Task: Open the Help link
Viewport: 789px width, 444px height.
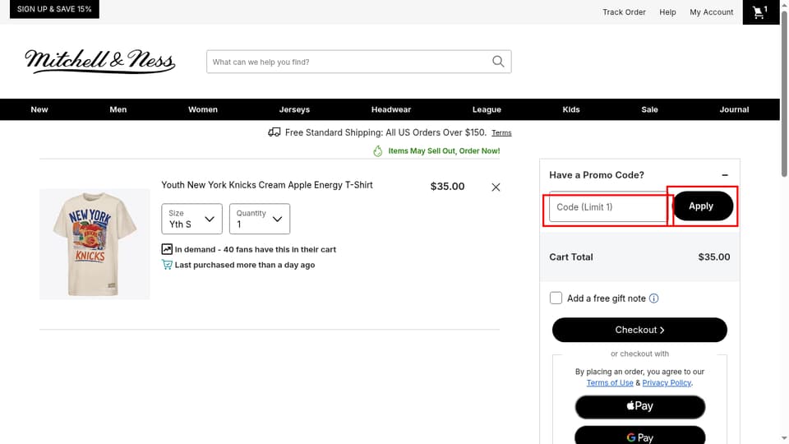Action: (667, 12)
